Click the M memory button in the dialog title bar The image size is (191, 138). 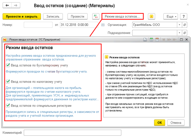coord(164,40)
